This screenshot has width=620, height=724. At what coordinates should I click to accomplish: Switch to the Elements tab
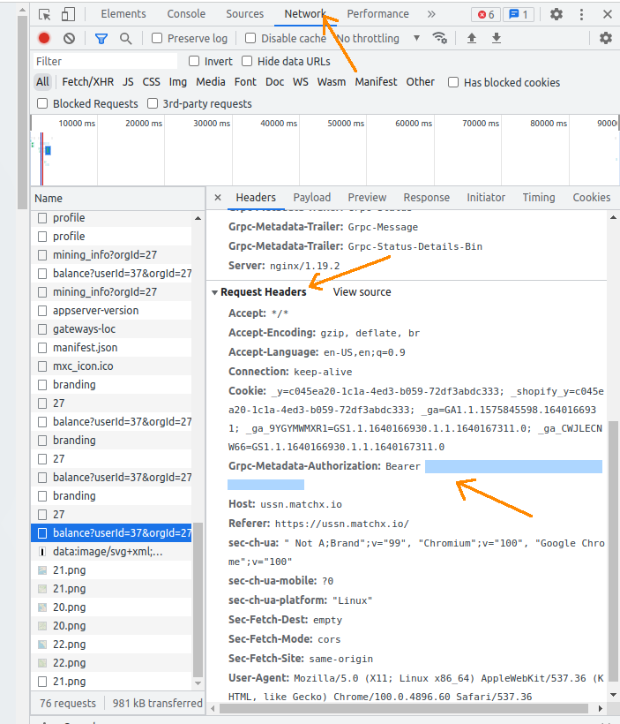tap(123, 14)
